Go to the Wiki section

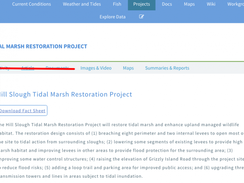point(211,4)
